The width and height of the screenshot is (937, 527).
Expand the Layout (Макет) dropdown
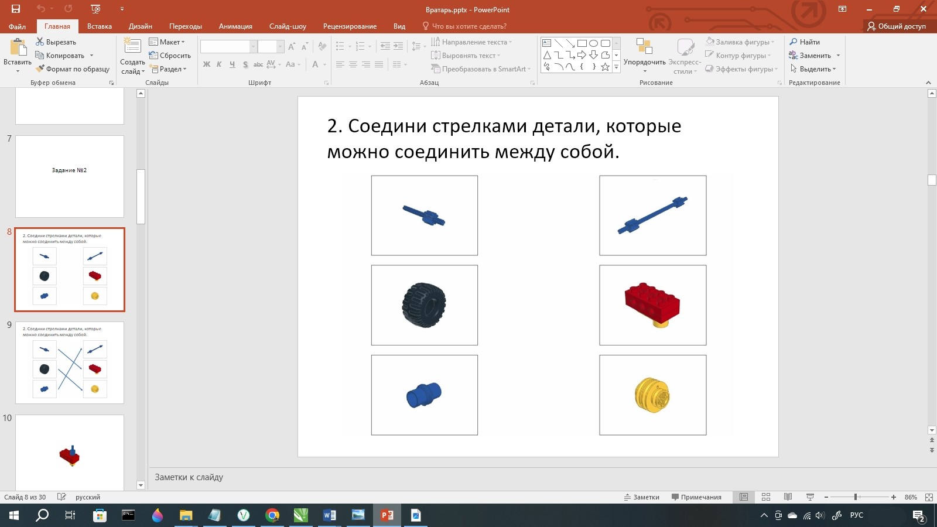(167, 42)
